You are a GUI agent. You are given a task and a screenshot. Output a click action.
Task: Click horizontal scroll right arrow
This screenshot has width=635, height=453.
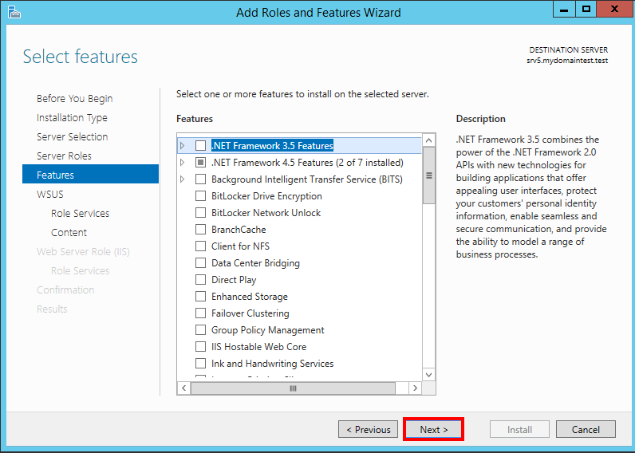[415, 388]
